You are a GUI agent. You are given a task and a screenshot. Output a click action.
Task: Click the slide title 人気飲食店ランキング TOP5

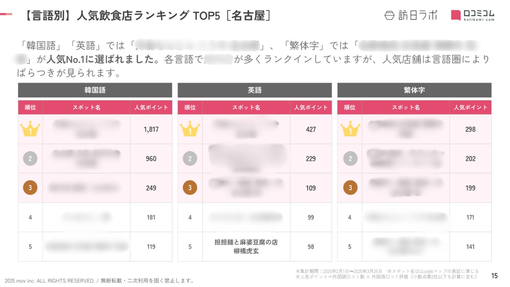pyautogui.click(x=147, y=16)
